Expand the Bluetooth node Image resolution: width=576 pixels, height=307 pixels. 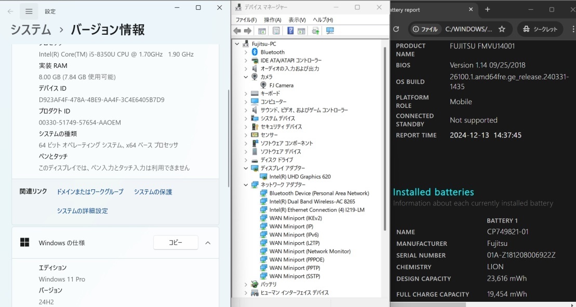click(246, 52)
